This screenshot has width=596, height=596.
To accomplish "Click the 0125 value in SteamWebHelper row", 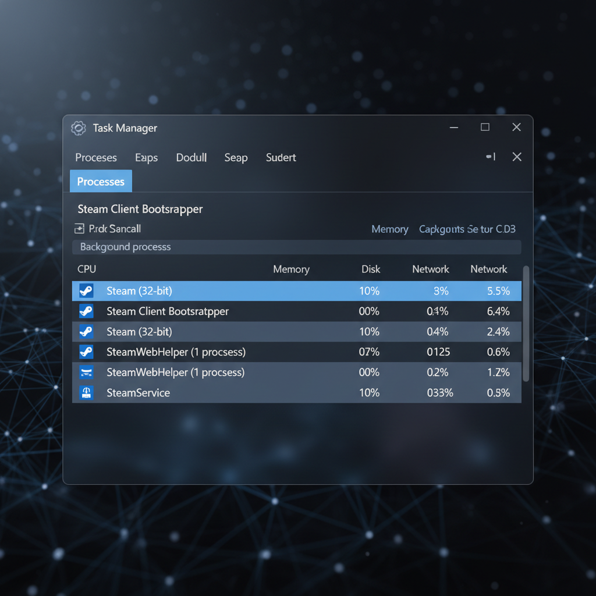I will (438, 352).
